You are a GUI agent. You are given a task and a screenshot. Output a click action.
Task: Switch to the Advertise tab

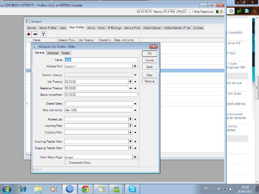tap(53, 53)
